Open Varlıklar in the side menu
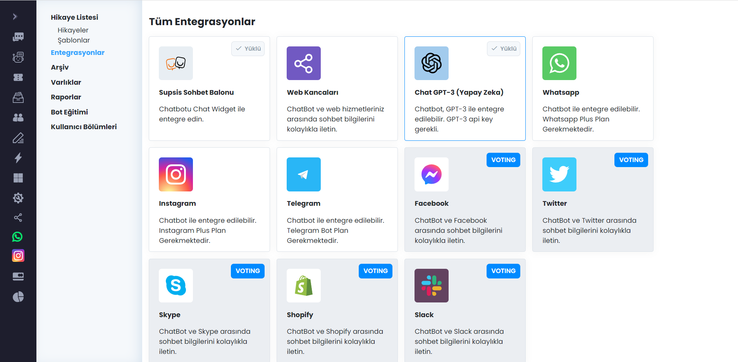The width and height of the screenshot is (738, 362). pos(66,82)
